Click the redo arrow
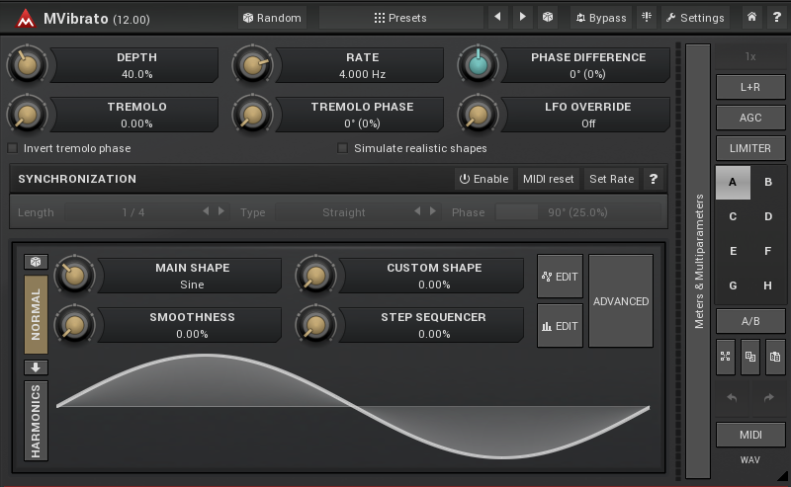This screenshot has width=791, height=487. [769, 398]
